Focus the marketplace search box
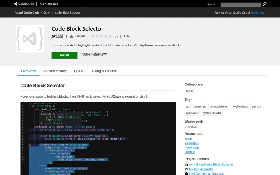This screenshot has height=175, width=280. click(x=241, y=4)
